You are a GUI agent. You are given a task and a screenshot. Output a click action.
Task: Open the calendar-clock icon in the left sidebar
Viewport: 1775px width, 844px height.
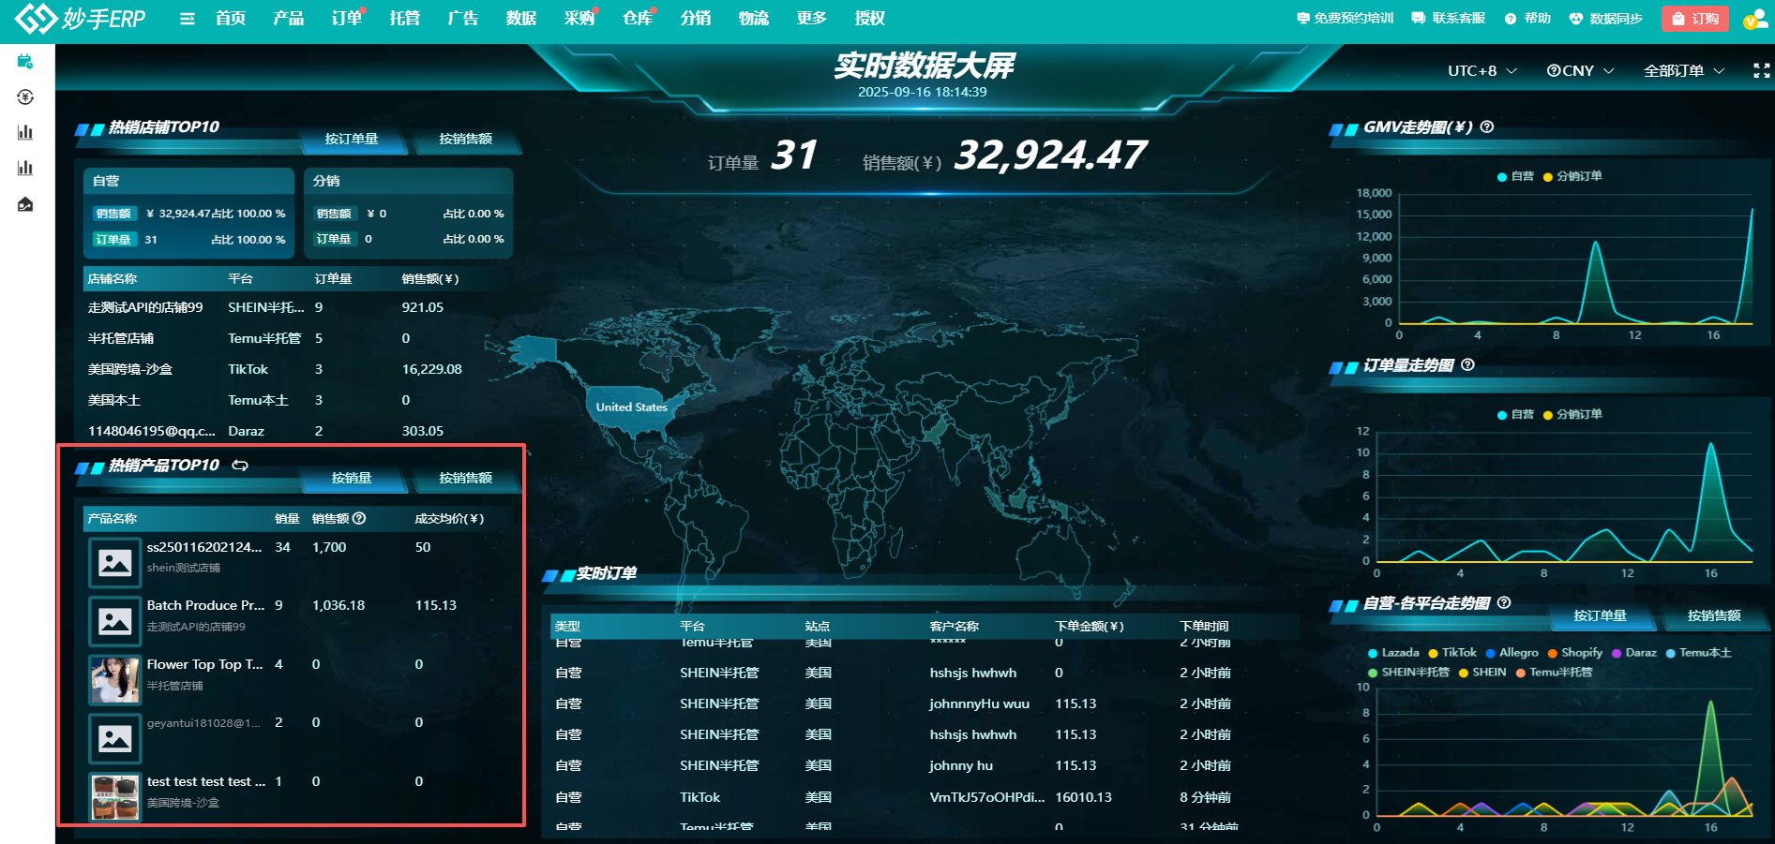25,62
